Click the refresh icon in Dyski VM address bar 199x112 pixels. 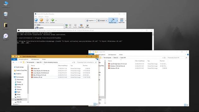point(165,58)
